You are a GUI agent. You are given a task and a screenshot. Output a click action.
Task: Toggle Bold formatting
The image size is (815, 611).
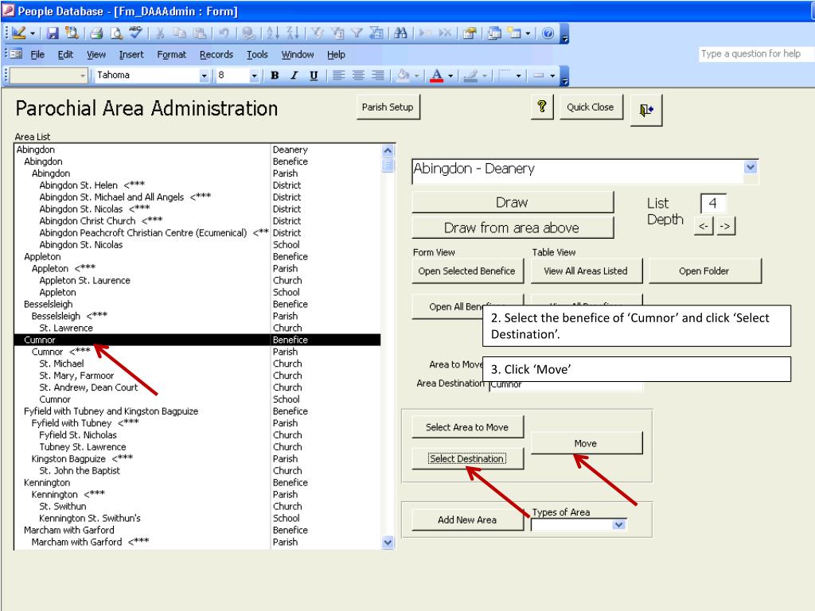275,76
